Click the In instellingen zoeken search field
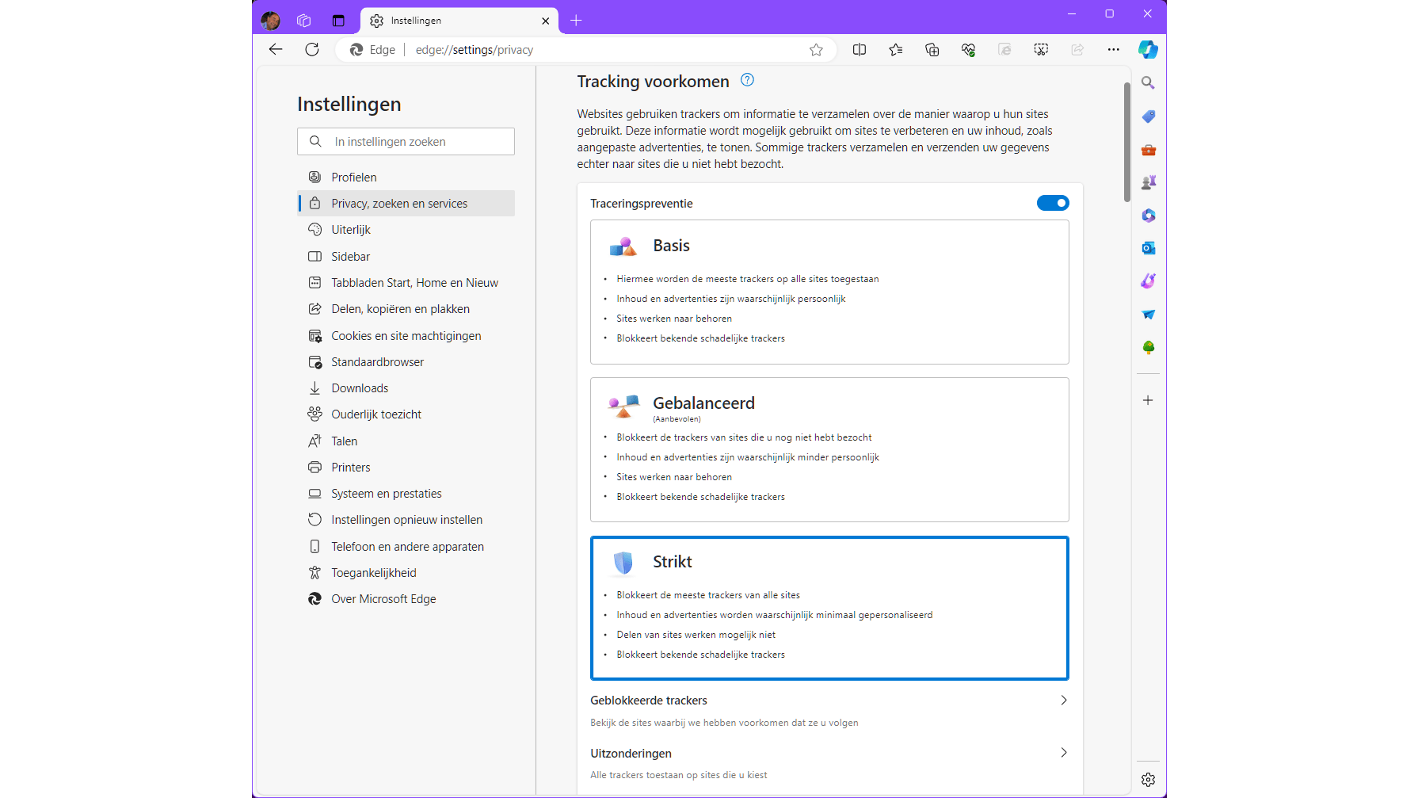This screenshot has width=1418, height=798. point(406,141)
